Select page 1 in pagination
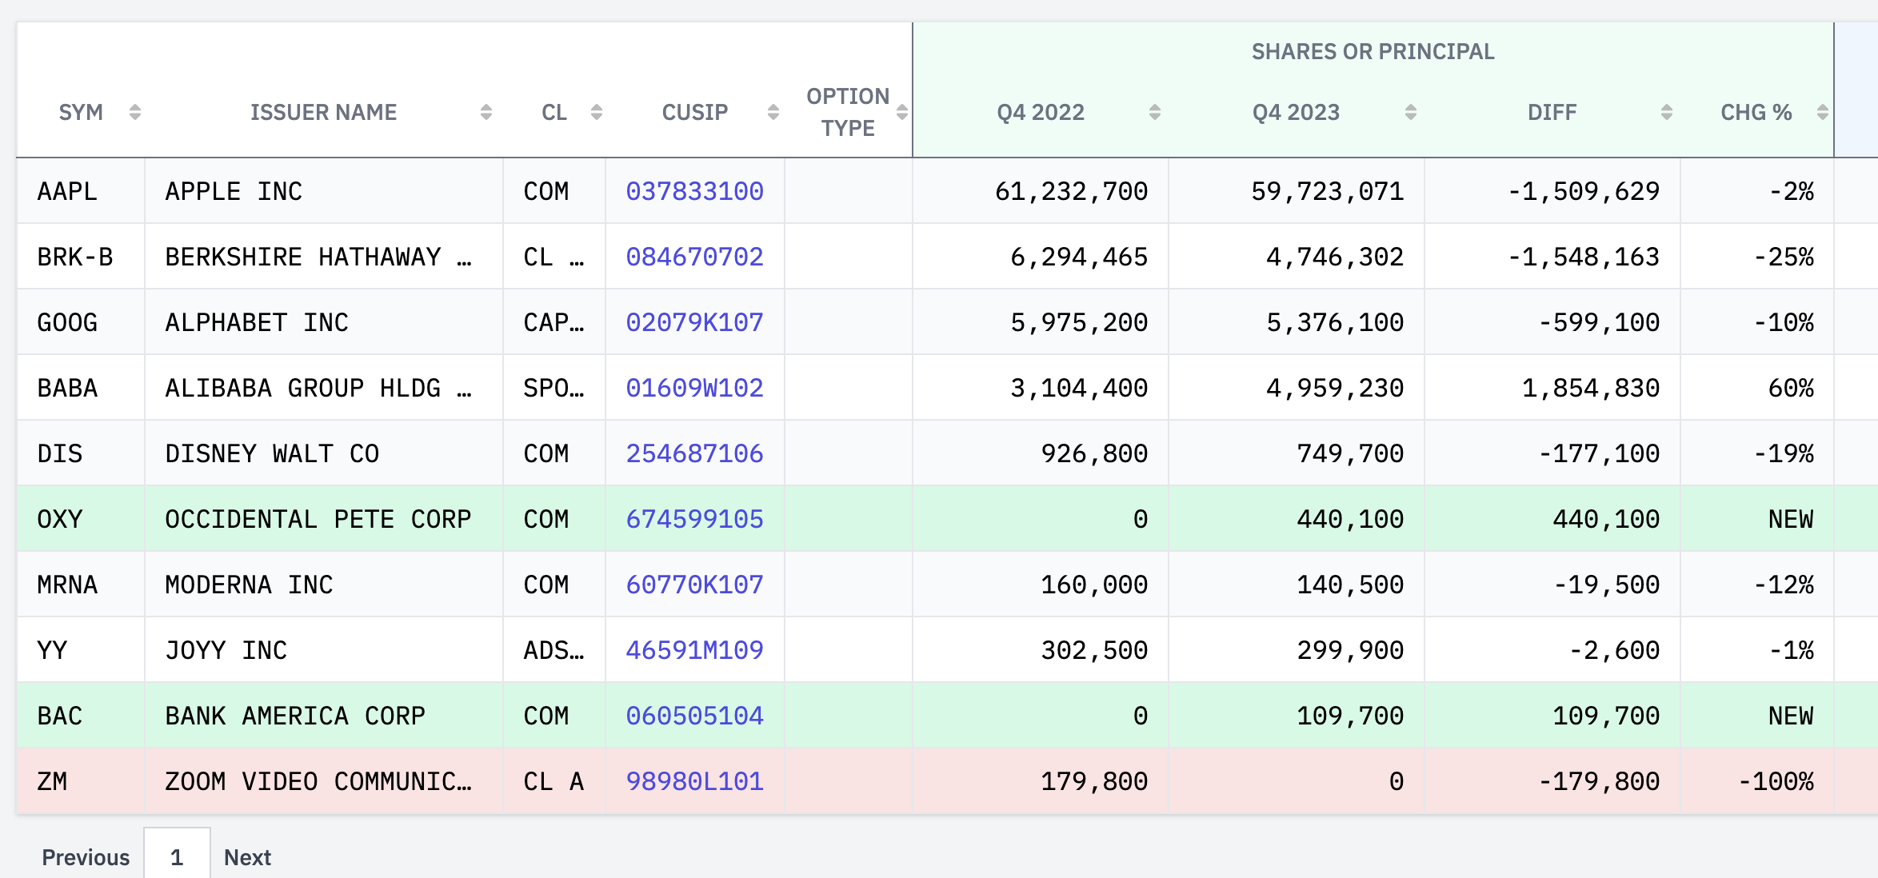The height and width of the screenshot is (878, 1878). [177, 857]
